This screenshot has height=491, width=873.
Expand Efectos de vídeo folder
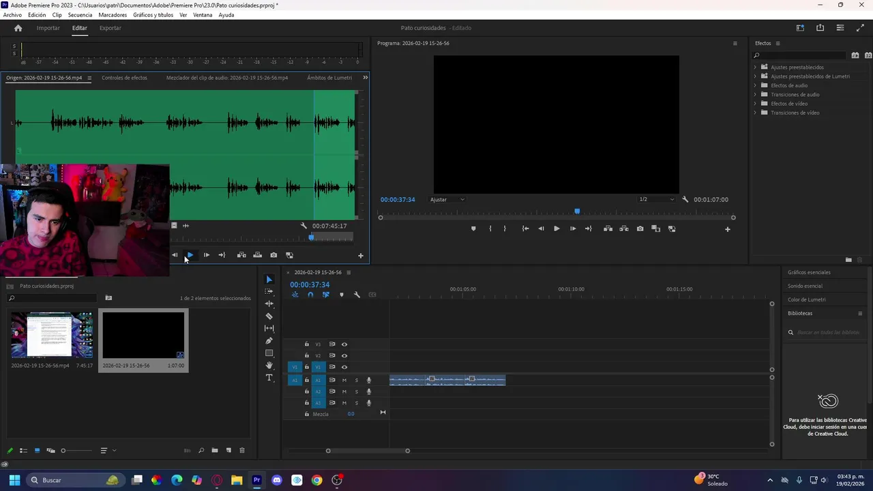point(755,104)
